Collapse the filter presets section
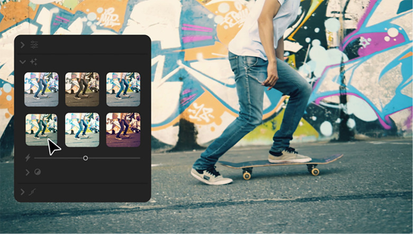 (23, 62)
